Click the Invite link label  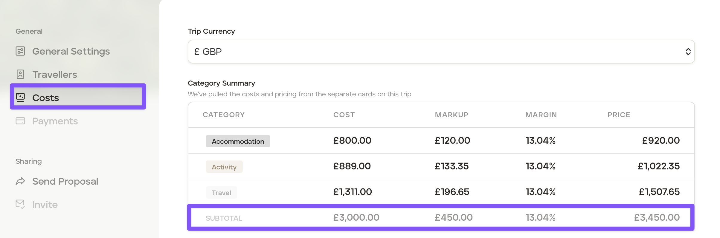[45, 205]
